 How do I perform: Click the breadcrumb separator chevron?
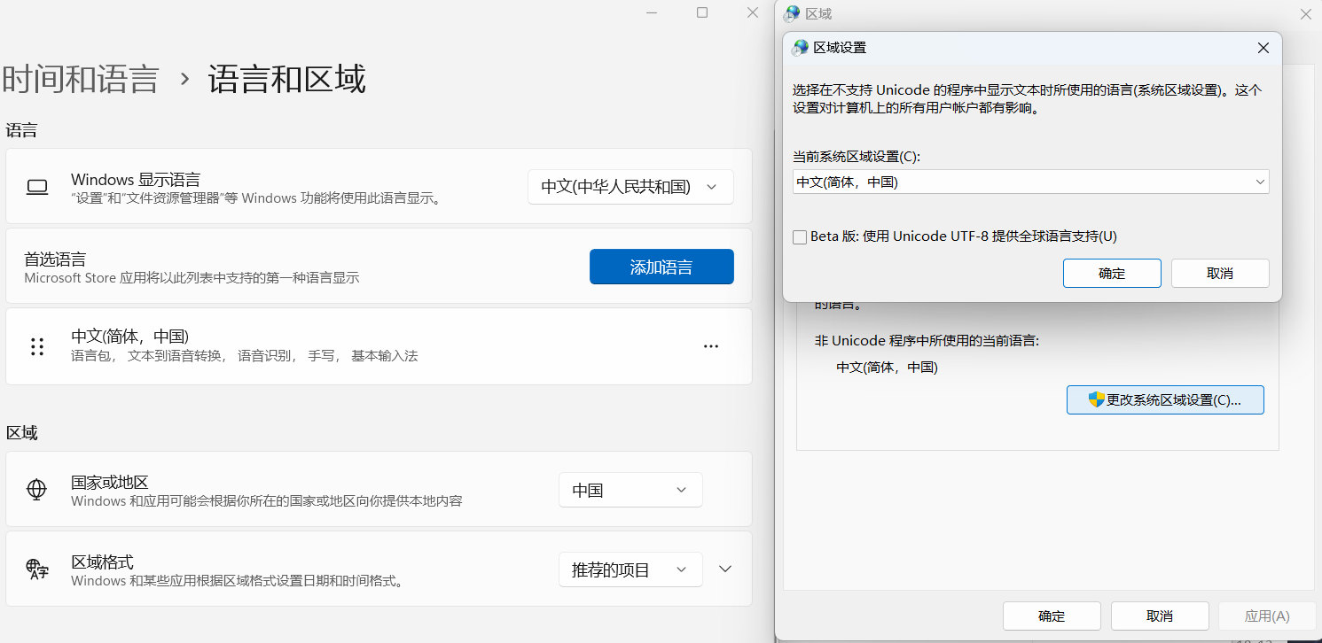(x=184, y=79)
